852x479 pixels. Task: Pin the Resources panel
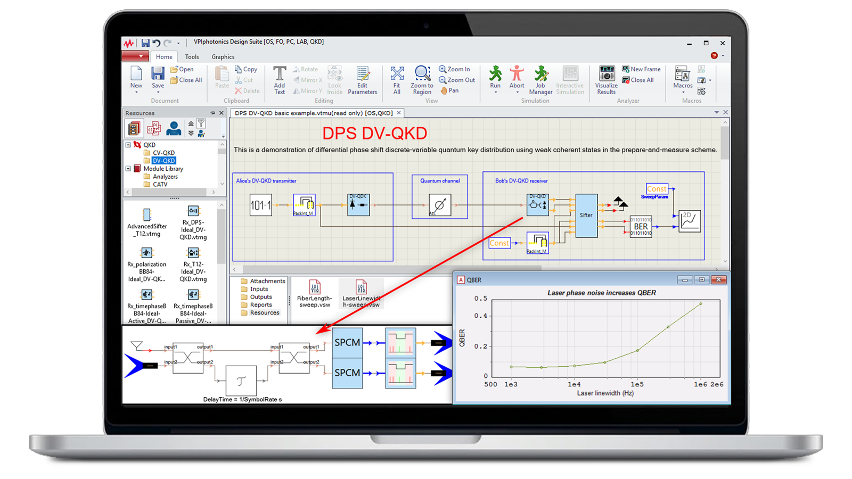pyautogui.click(x=212, y=113)
